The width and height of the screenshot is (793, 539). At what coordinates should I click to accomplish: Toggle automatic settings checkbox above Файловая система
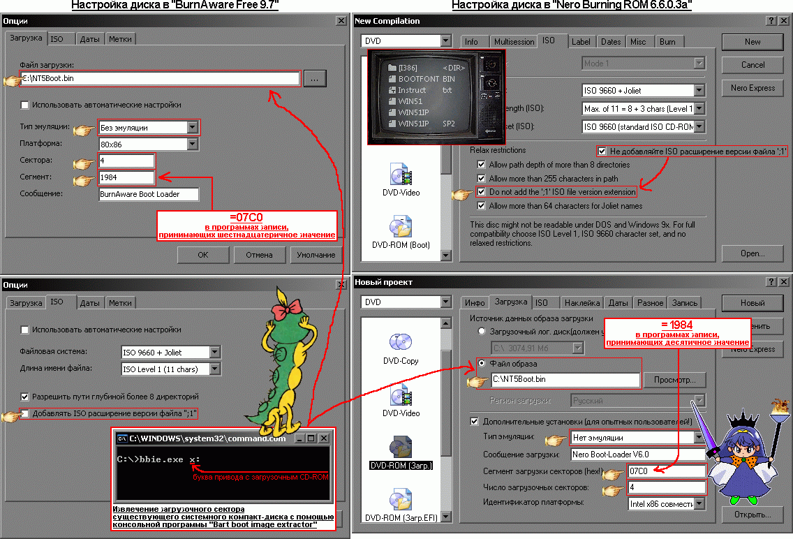(24, 330)
